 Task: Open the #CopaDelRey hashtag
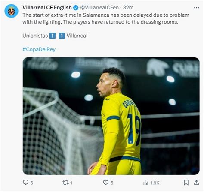39,49
